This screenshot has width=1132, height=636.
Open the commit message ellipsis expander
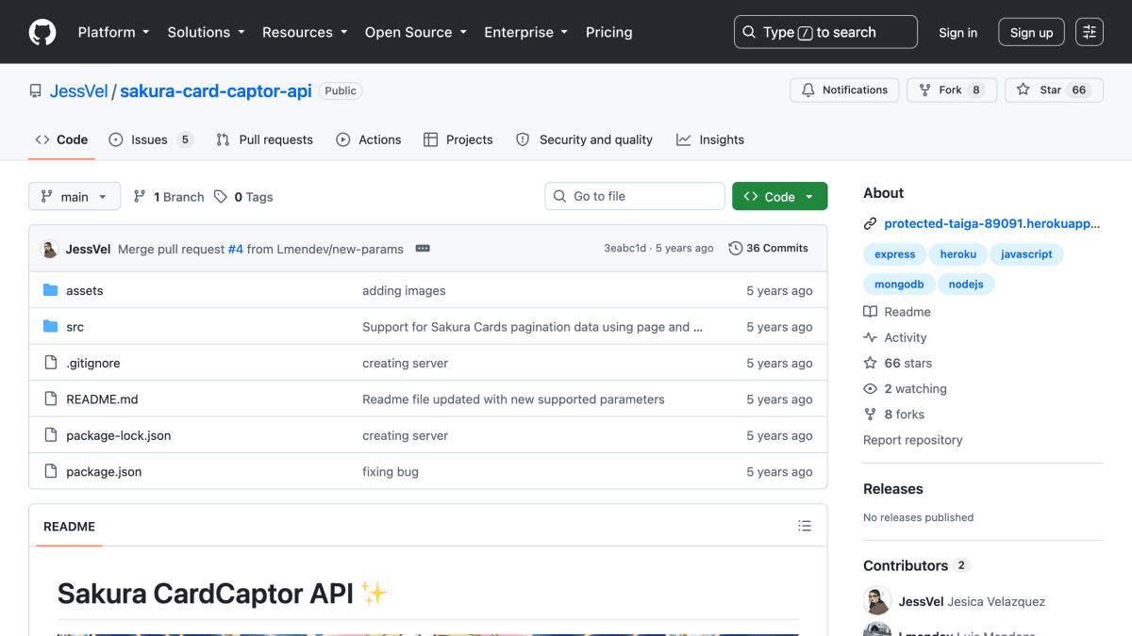click(x=423, y=249)
